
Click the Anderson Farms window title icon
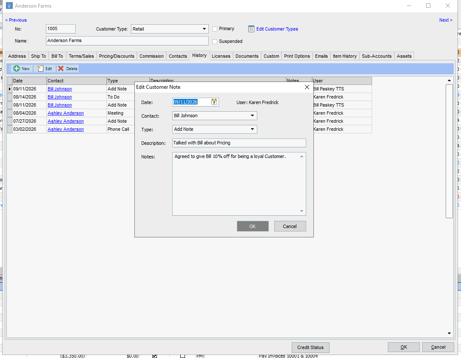tap(9, 6)
